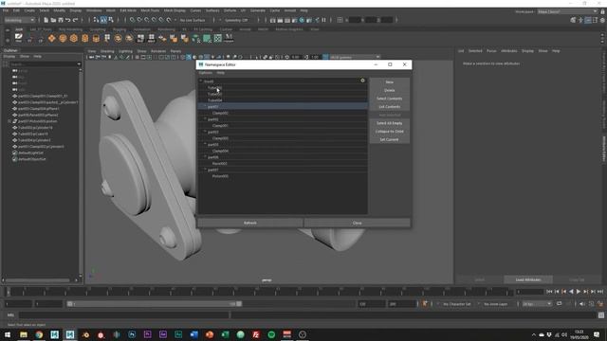The image size is (607, 341).
Task: Toggle snap to grids
Action: (133, 20)
